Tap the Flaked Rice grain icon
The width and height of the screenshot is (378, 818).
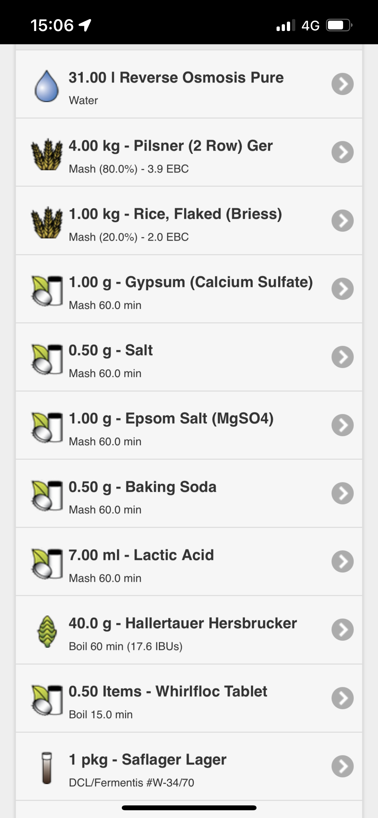coord(47,222)
